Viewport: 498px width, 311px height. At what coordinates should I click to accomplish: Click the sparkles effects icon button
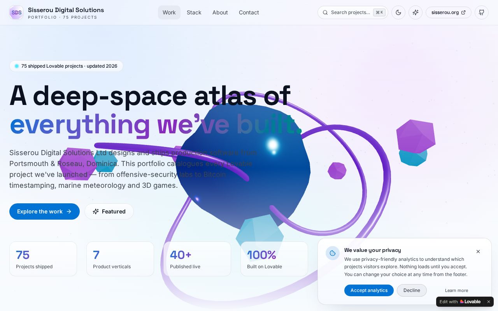(416, 12)
